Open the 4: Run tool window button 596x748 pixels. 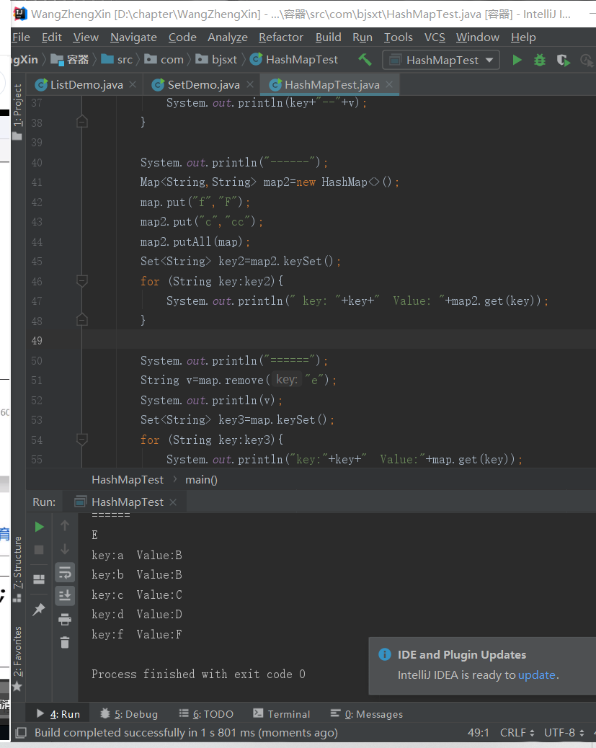click(x=58, y=713)
